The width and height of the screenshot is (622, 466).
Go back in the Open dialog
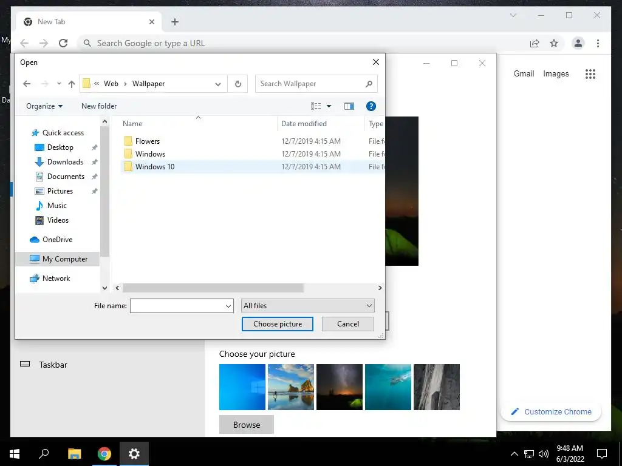(27, 84)
